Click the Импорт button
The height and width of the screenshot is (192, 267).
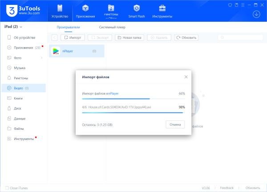point(73,38)
